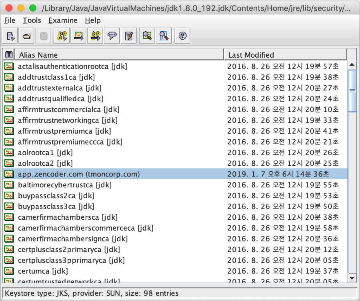360x301 pixels.
Task: Click the Help question mark icon
Action: 182,36
